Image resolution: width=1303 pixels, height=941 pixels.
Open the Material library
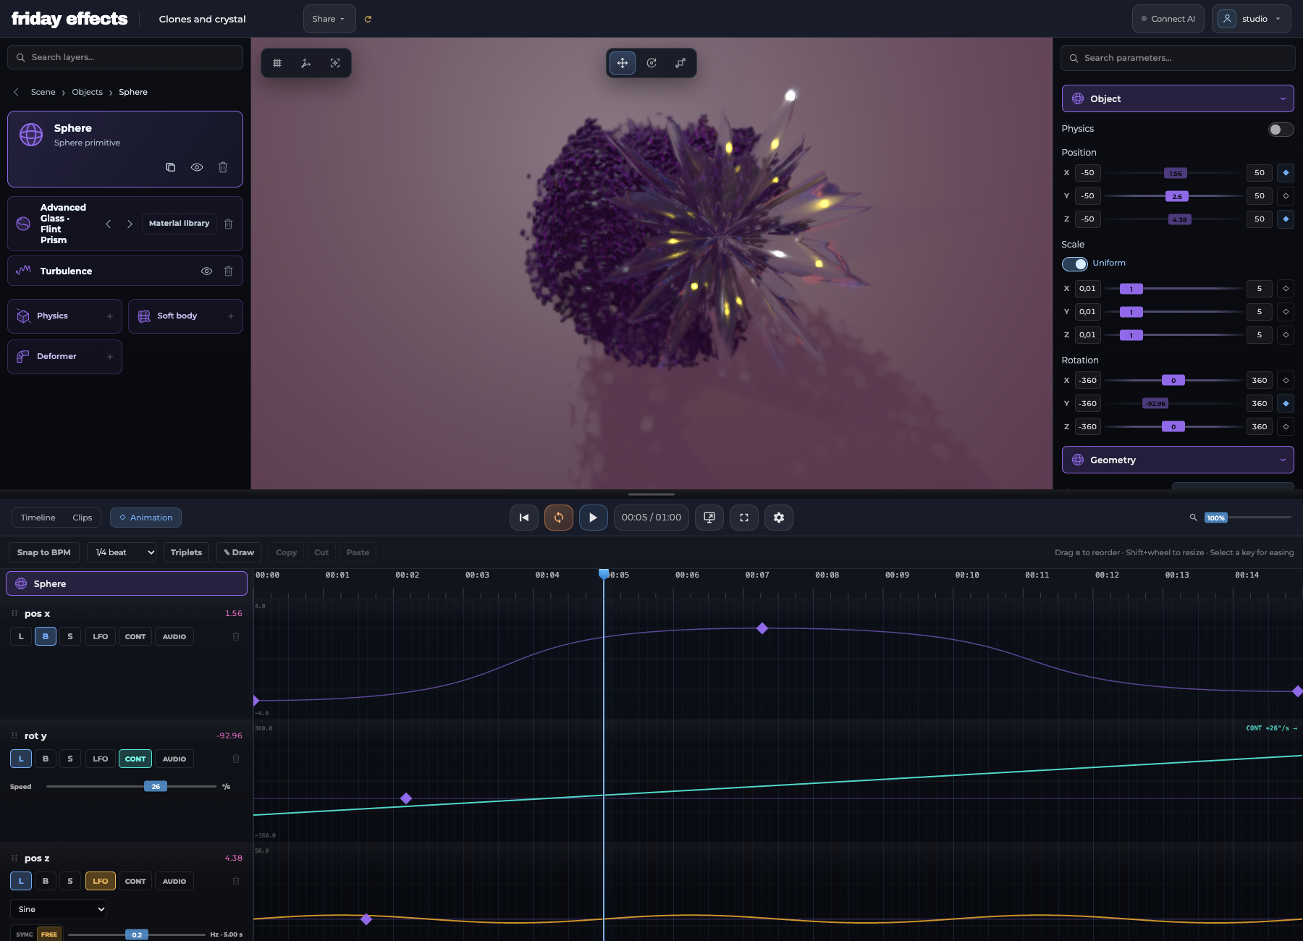click(179, 224)
